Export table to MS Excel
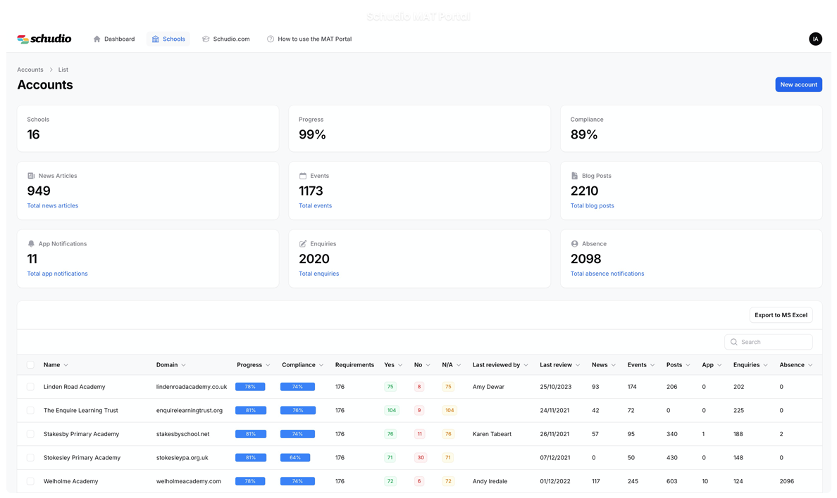Viewport: 837px width, 498px height. (781, 315)
